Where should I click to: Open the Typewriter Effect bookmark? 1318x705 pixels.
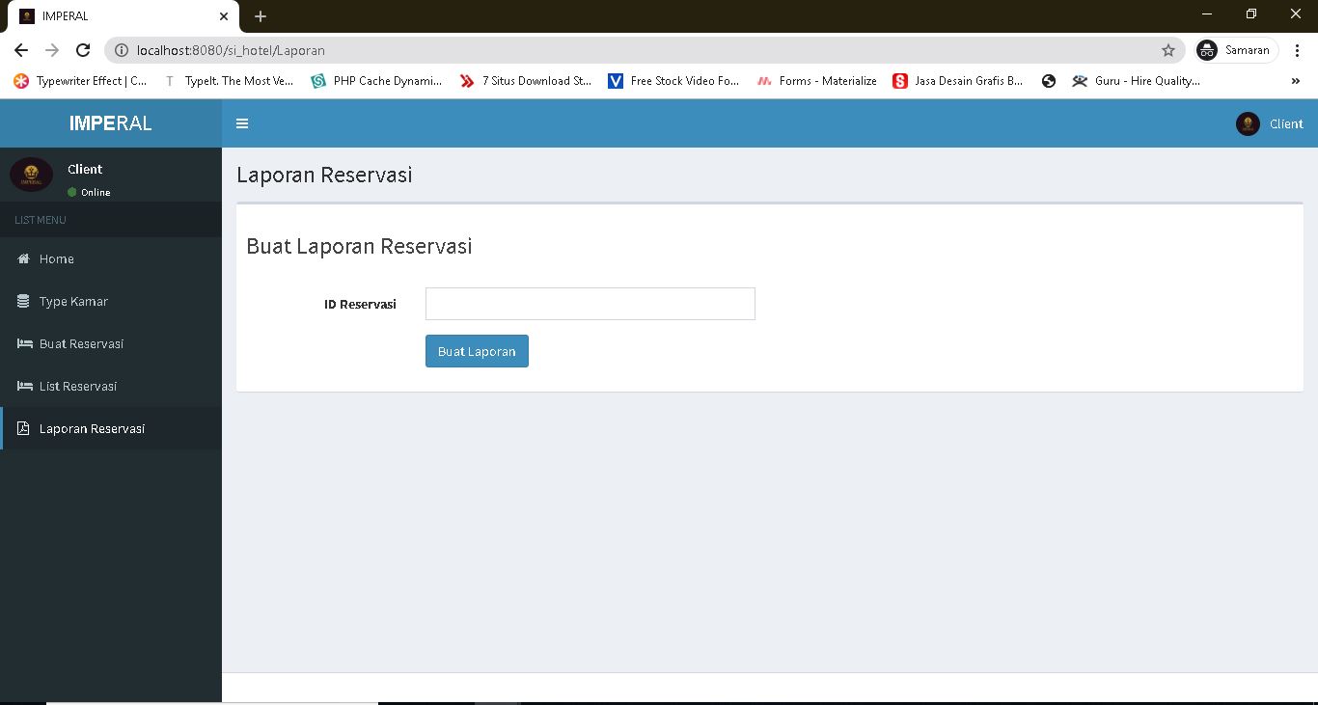tap(80, 81)
